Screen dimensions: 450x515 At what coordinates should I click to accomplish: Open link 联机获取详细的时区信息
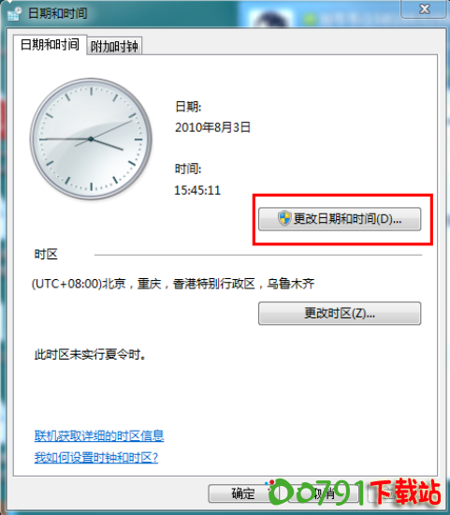(x=99, y=435)
